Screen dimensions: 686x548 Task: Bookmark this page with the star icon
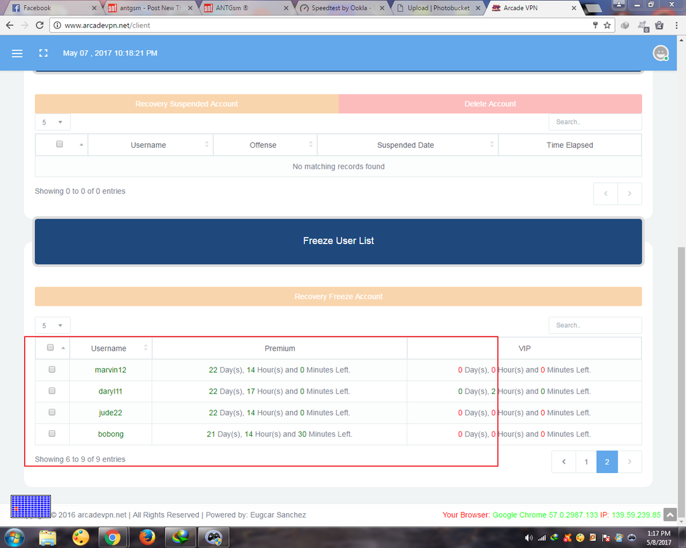tap(607, 25)
